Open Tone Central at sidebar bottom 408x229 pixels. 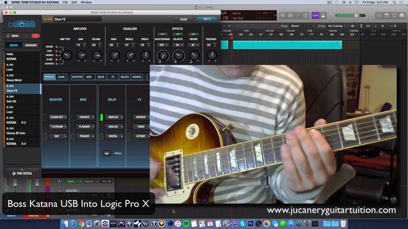point(22,173)
